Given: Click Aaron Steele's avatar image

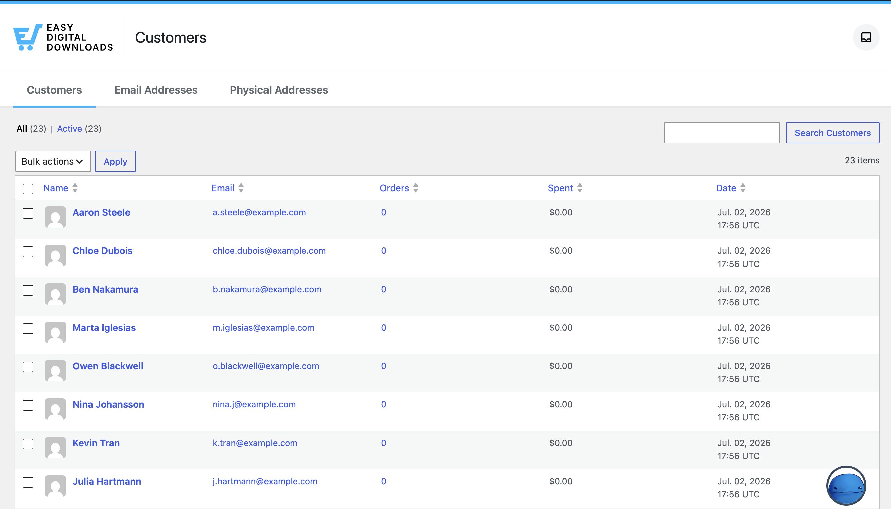Looking at the screenshot, I should point(55,217).
